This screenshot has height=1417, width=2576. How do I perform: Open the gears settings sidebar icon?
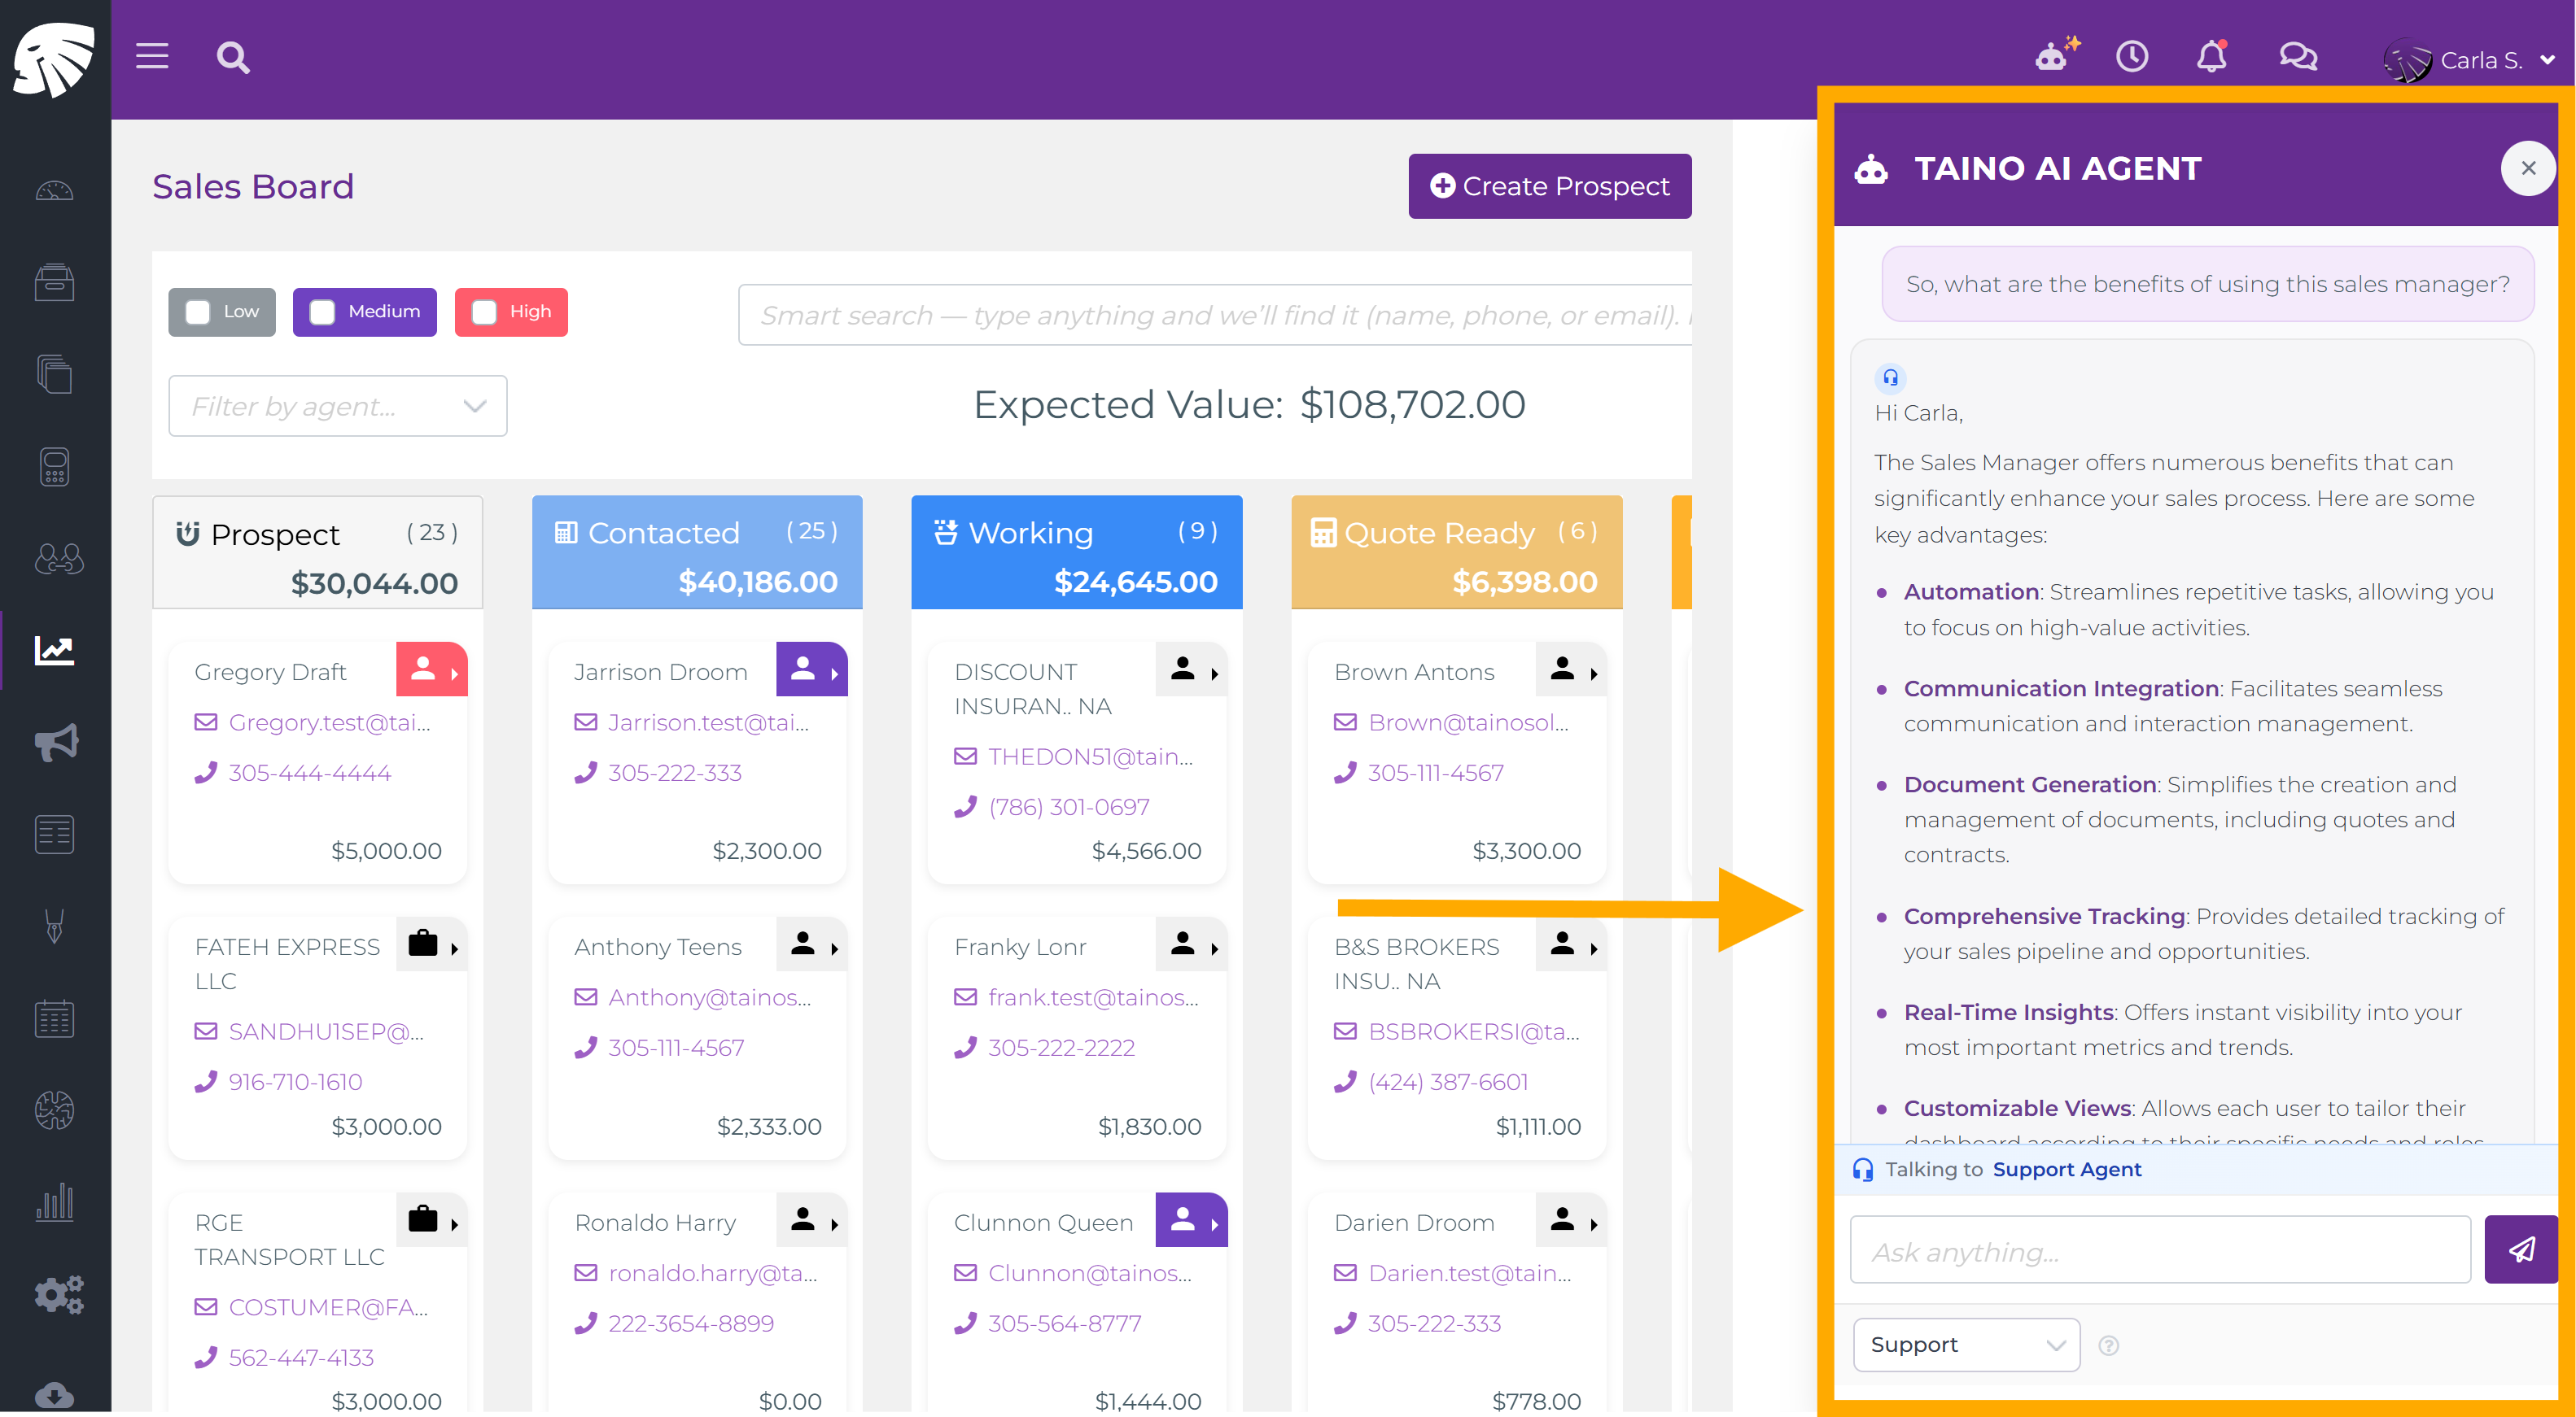[57, 1294]
